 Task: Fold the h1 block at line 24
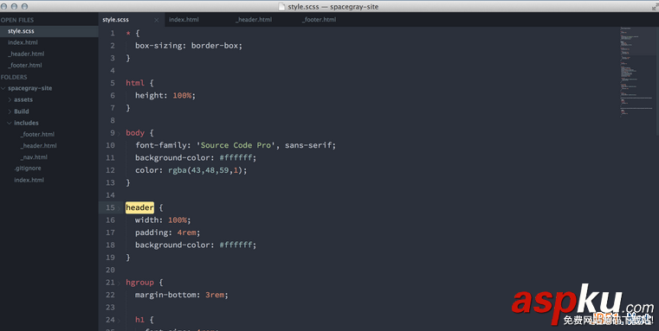click(x=119, y=320)
